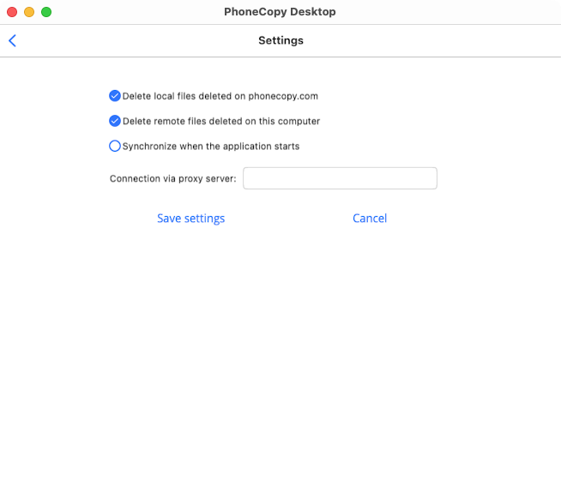
Task: Click the 'PhoneCopy Desktop' window title
Action: [280, 12]
